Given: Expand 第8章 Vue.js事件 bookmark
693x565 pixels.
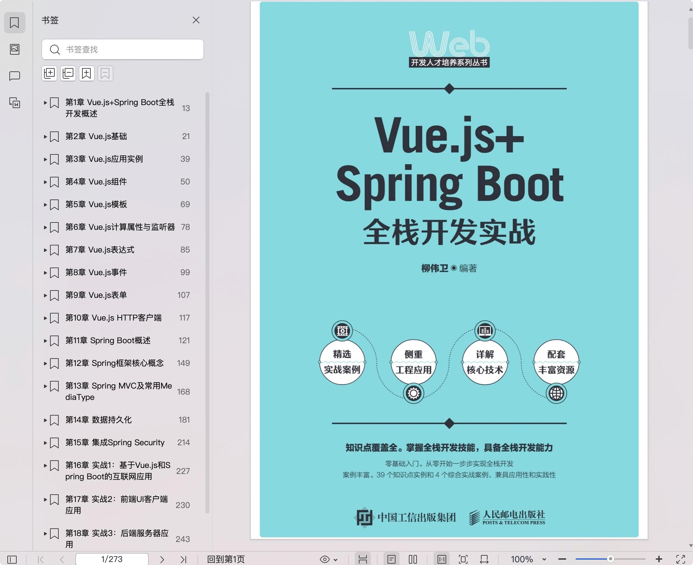Looking at the screenshot, I should coord(45,272).
